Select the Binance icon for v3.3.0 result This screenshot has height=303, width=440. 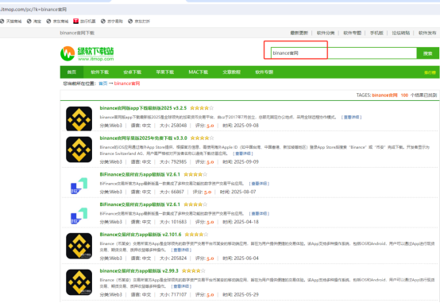click(79, 150)
